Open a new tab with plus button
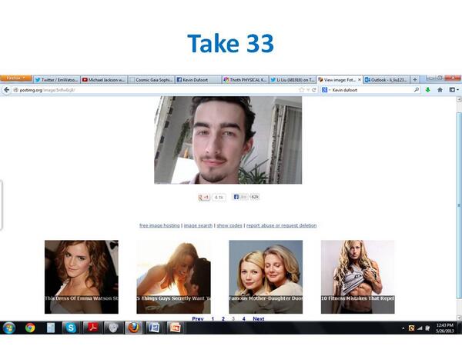Viewport: 462px width, 346px height. (415, 79)
